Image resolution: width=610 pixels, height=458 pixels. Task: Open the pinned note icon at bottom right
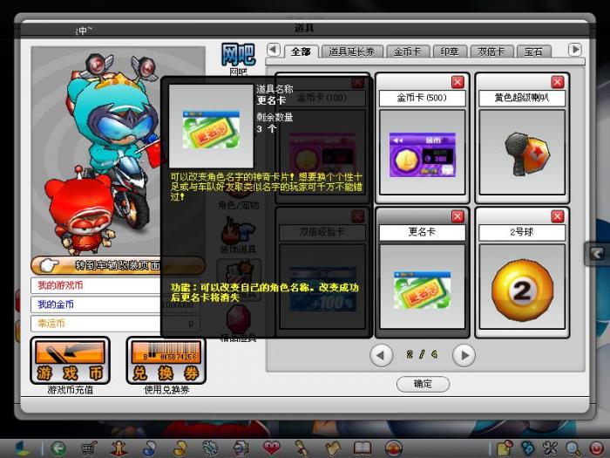pos(505,448)
